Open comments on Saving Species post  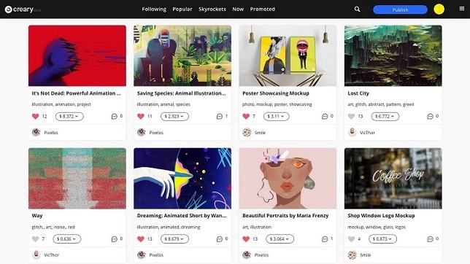pos(220,116)
